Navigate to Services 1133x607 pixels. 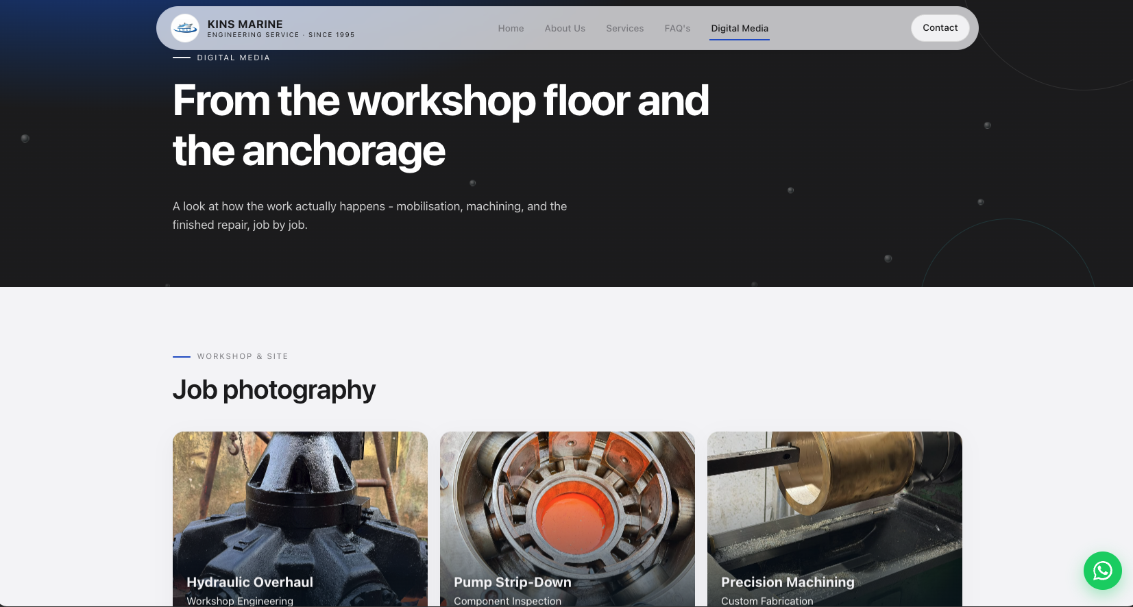point(624,28)
